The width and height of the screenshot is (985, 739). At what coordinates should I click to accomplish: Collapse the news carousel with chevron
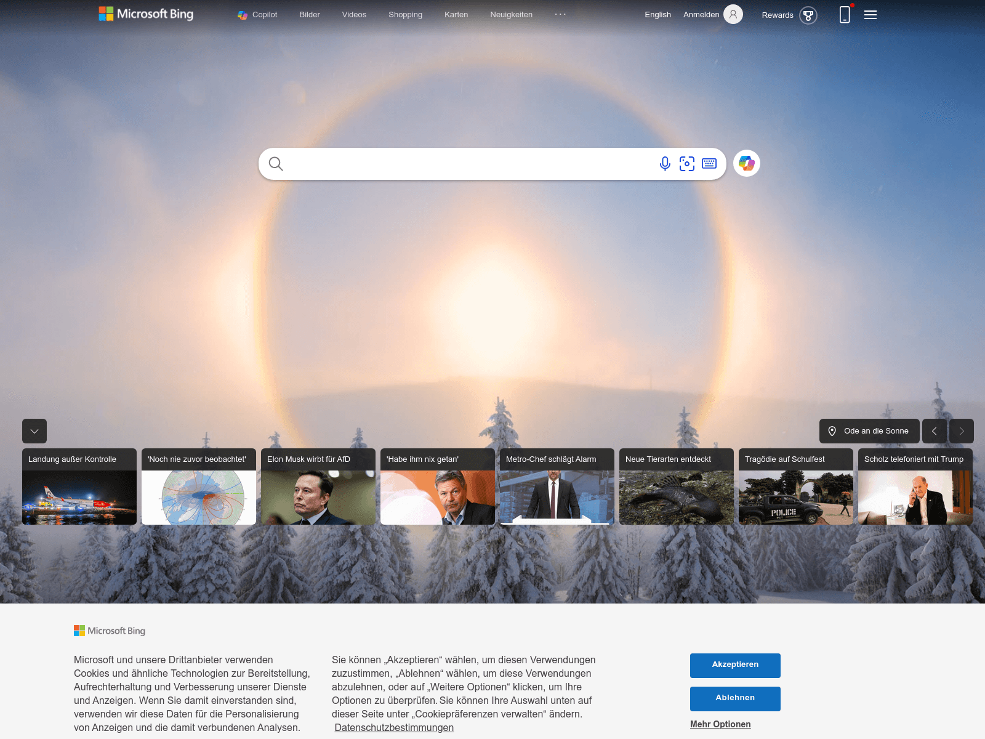34,431
